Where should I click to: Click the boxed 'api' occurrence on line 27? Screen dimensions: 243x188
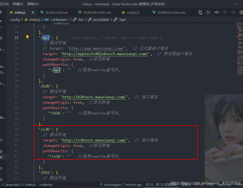click(57, 70)
